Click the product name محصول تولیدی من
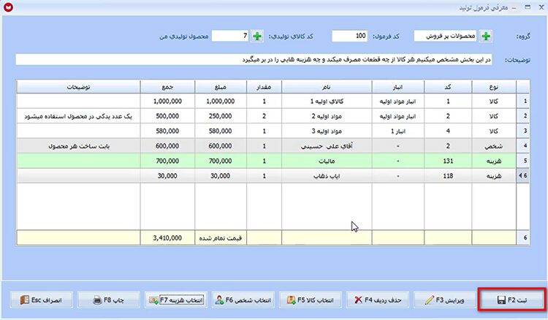548x320 pixels. coord(184,36)
